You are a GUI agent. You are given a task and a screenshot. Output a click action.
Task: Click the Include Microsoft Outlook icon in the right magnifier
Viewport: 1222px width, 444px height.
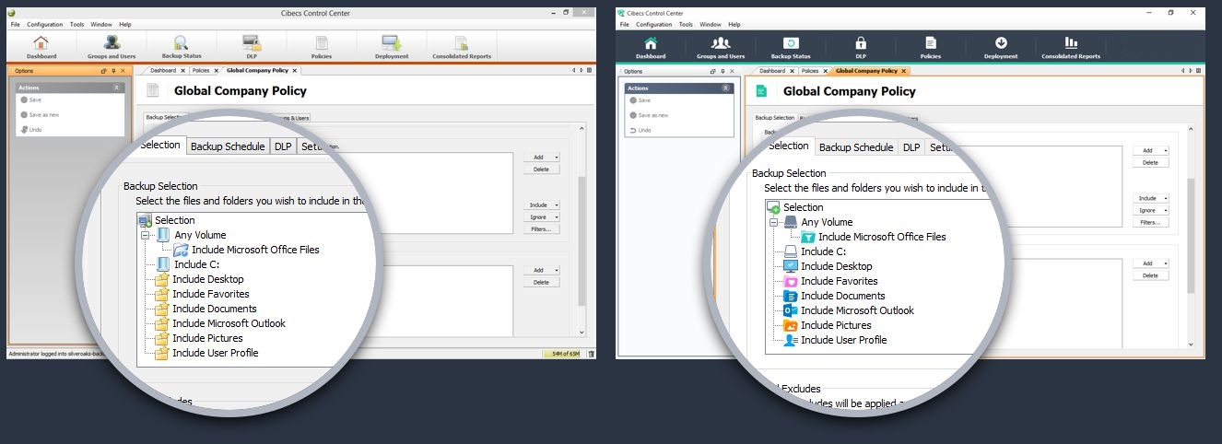click(789, 310)
